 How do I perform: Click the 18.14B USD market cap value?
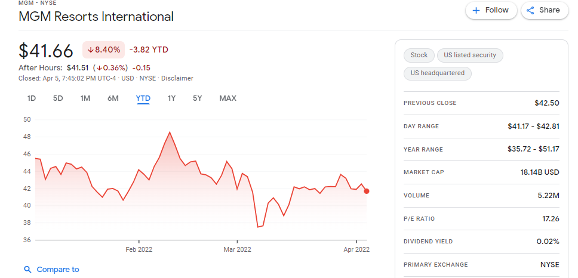(x=539, y=172)
